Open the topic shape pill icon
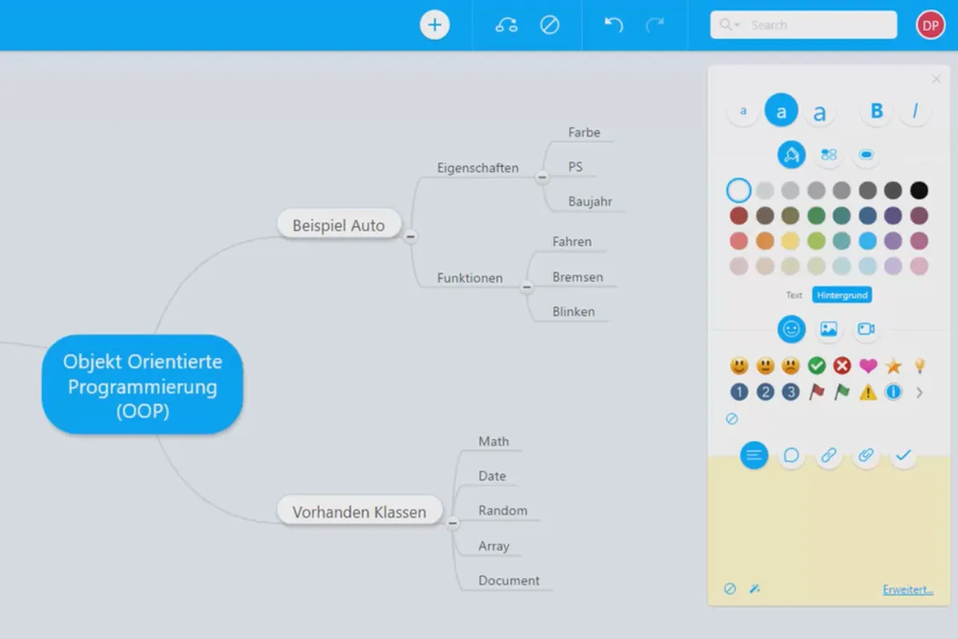This screenshot has height=639, width=958. [866, 154]
